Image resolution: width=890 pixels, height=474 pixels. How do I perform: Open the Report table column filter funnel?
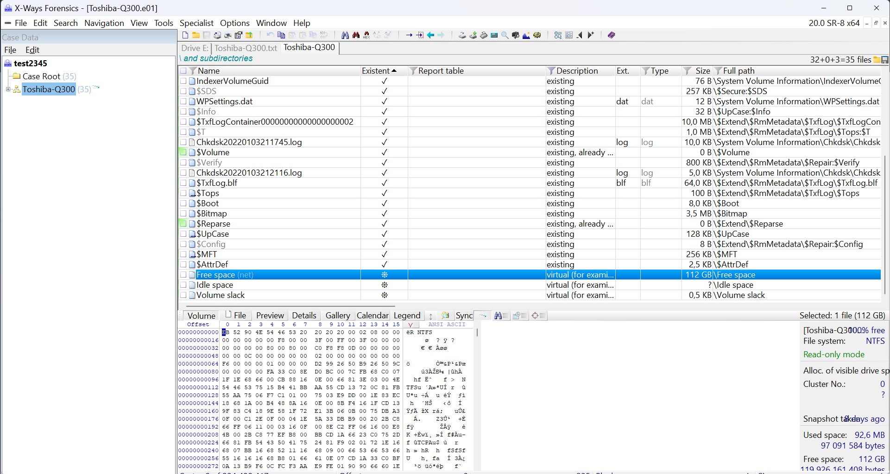(413, 71)
